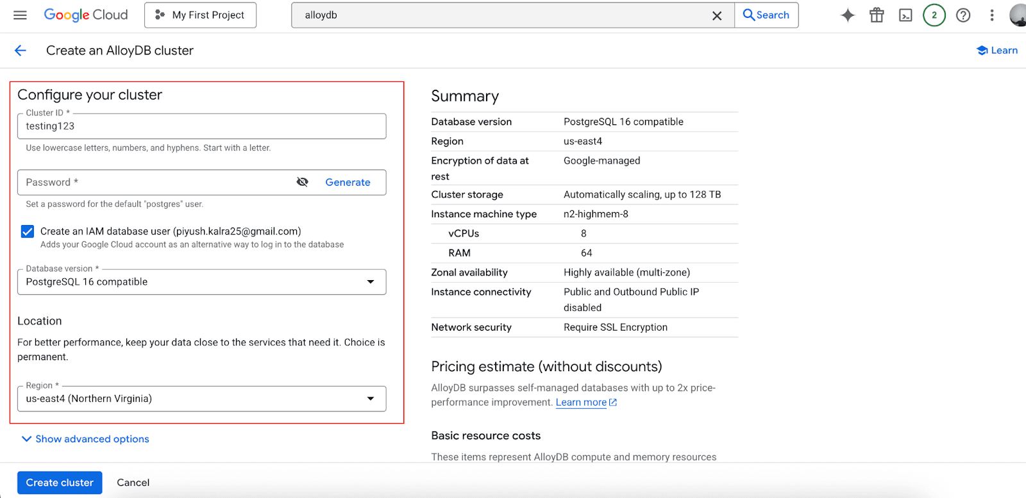Image resolution: width=1026 pixels, height=498 pixels.
Task: Open the three-dot settings menu
Action: 992,15
